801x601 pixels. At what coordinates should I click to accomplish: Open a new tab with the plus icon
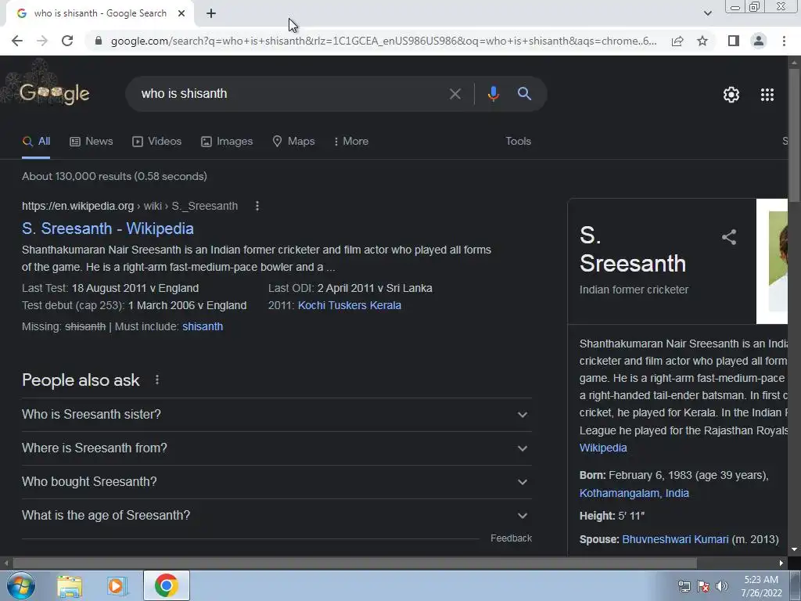[211, 14]
